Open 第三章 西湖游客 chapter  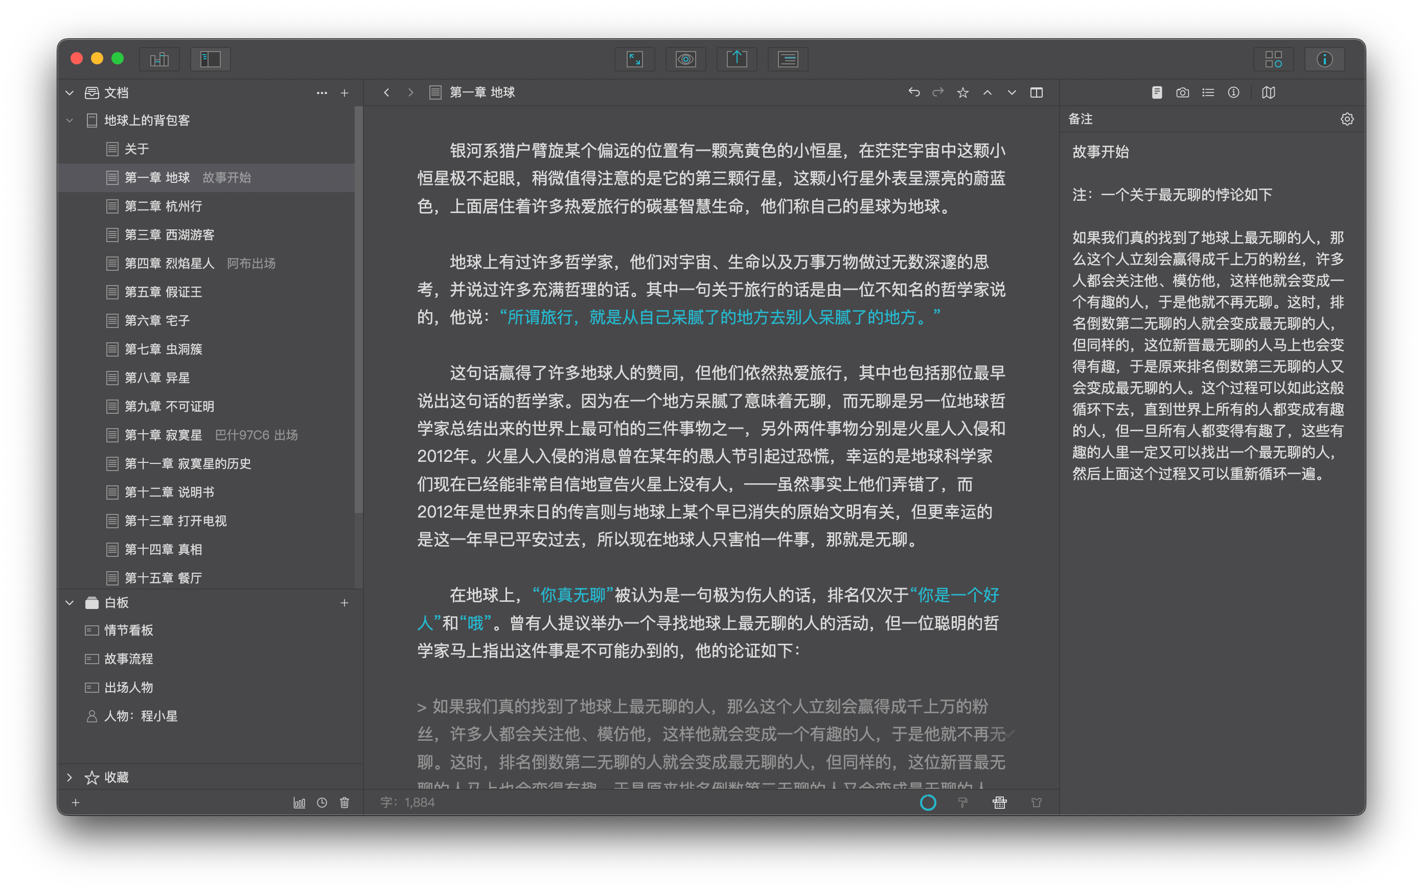click(206, 235)
